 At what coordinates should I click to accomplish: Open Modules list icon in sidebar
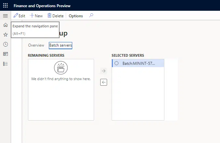(6, 64)
